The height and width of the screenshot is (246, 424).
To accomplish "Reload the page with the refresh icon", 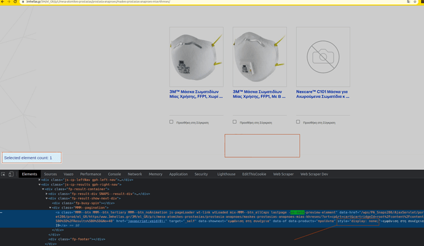I will coord(15,2).
